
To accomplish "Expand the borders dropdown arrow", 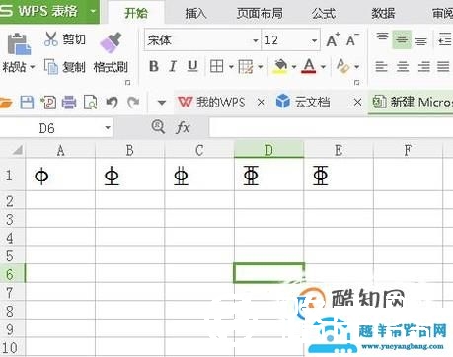I will coord(231,67).
